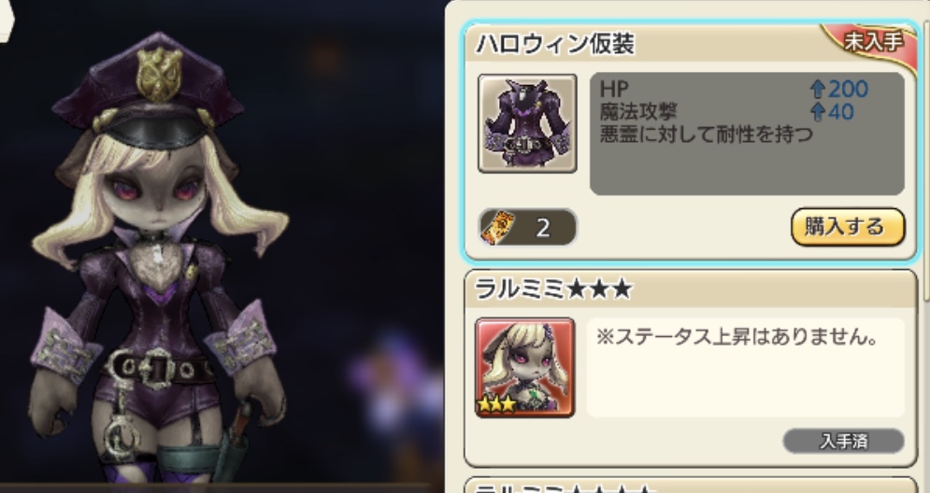Click the ※ステータス上昇はありません note box

tap(746, 367)
